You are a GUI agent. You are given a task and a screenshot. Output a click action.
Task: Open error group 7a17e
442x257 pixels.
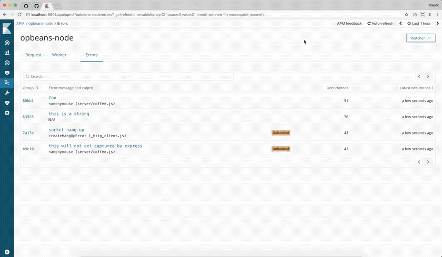click(x=28, y=133)
